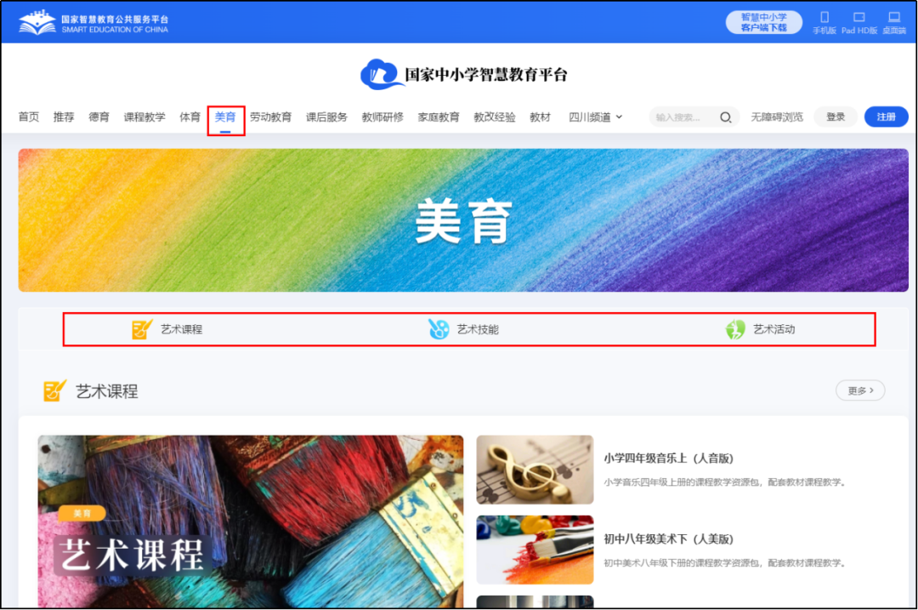This screenshot has width=918, height=610.
Task: Expand the 四川频道 dropdown
Action: tap(595, 117)
